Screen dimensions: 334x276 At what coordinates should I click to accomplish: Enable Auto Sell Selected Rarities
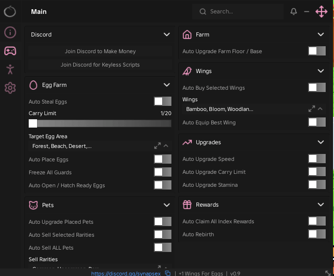point(163,235)
